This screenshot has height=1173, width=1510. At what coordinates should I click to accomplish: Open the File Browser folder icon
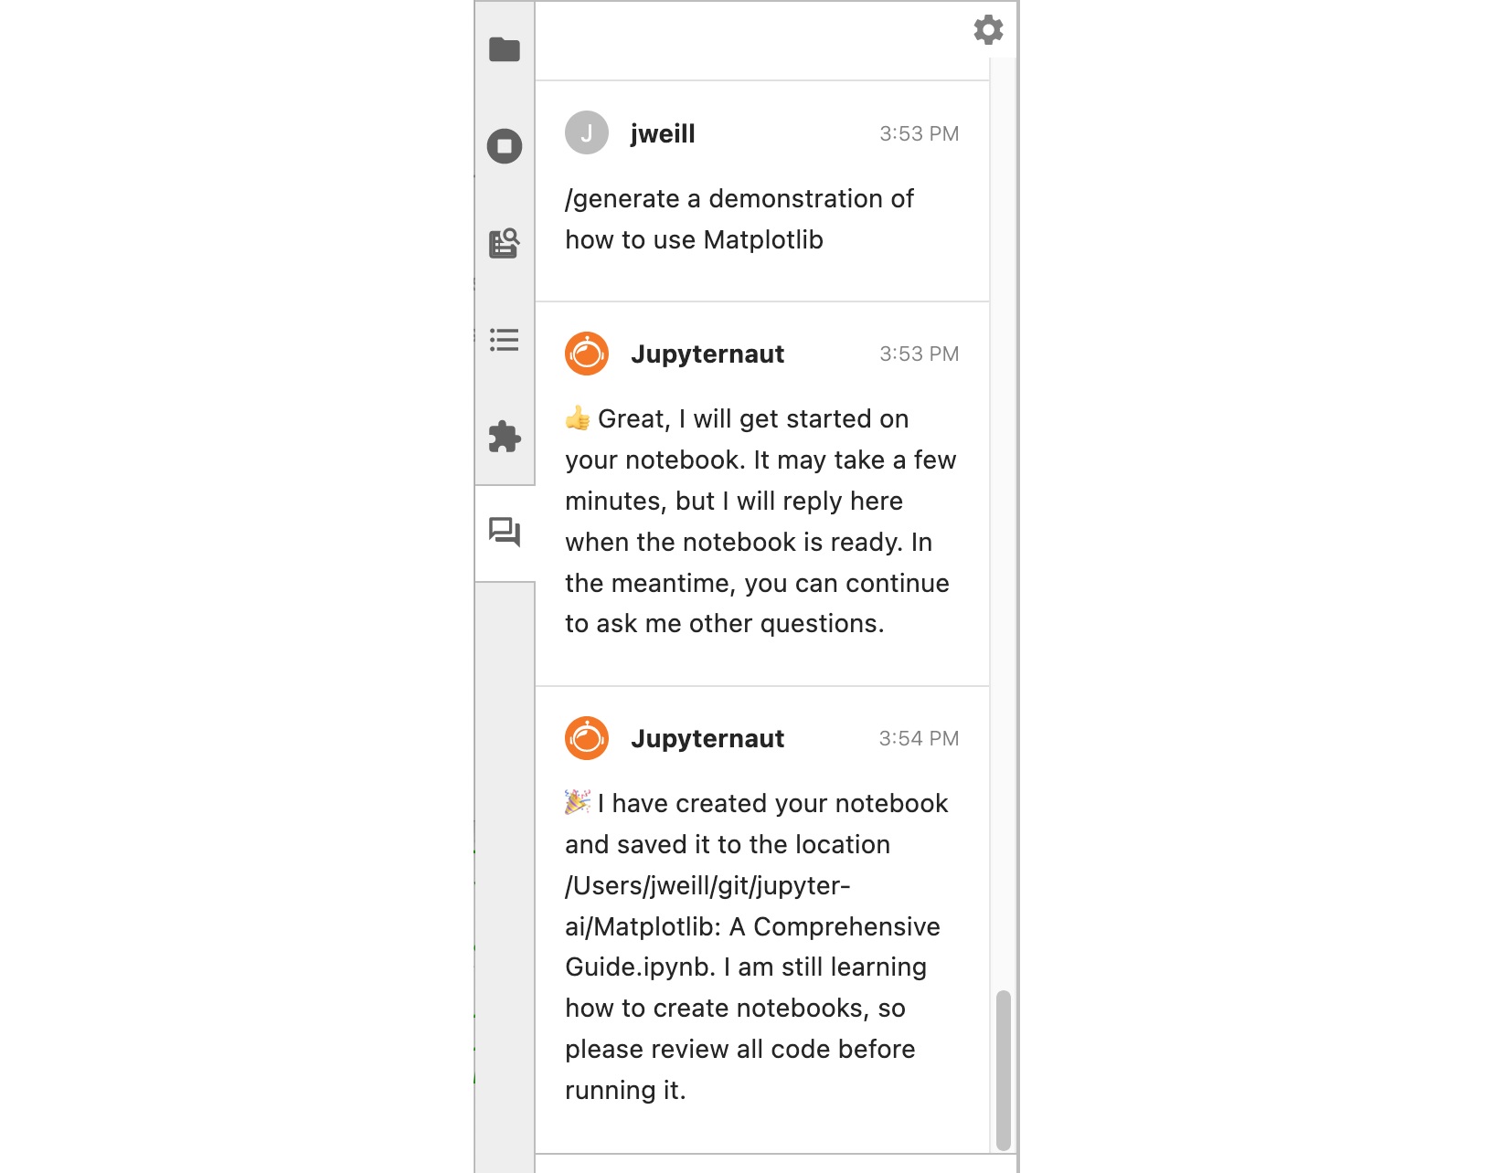click(x=504, y=49)
